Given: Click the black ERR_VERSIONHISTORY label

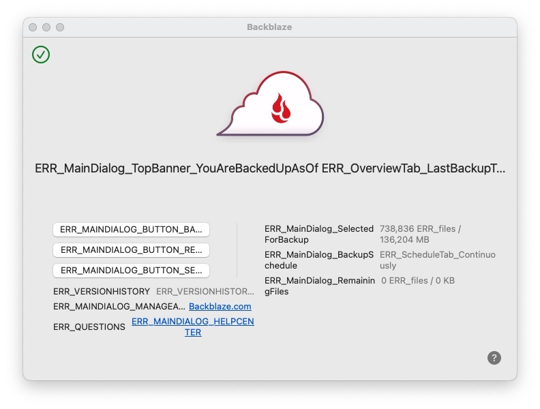Looking at the screenshot, I should [102, 292].
